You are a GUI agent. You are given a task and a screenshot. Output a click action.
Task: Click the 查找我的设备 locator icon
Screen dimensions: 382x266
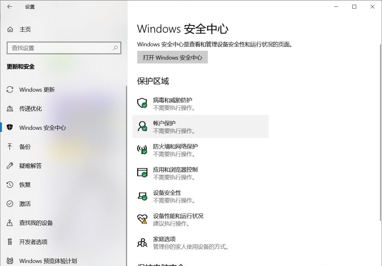[x=10, y=223]
